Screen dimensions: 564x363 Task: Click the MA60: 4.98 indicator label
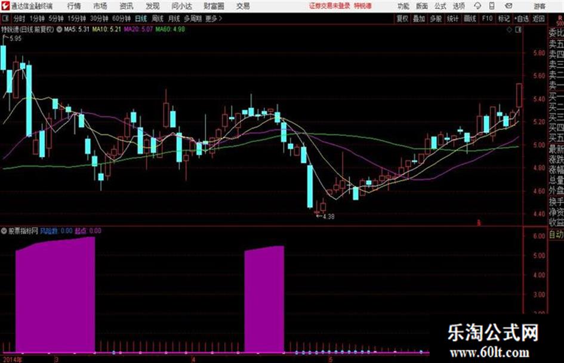point(169,29)
